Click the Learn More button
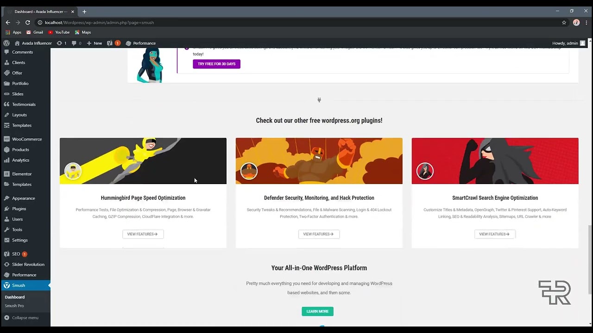Screen dimensions: 593x333 317,311
